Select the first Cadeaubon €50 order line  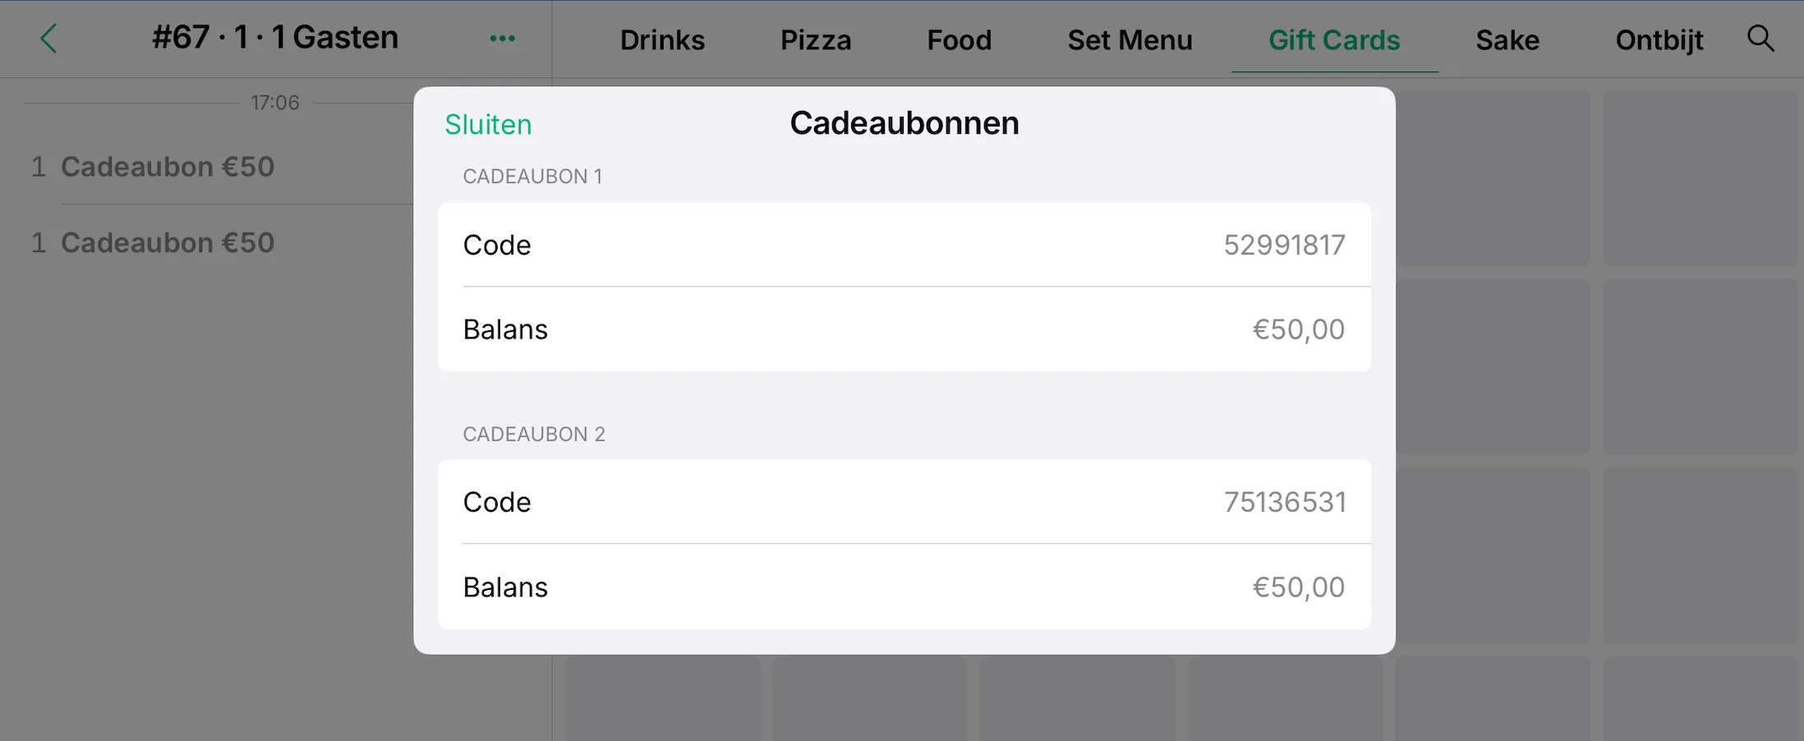tap(222, 167)
